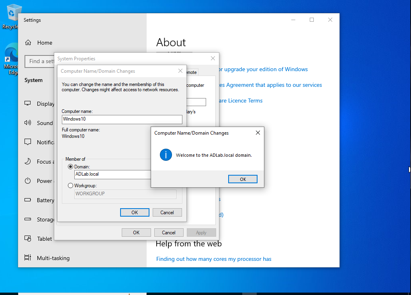Screen dimensions: 411x295
Task: Close the Welcome to ADLab.local message box
Action: click(x=258, y=133)
